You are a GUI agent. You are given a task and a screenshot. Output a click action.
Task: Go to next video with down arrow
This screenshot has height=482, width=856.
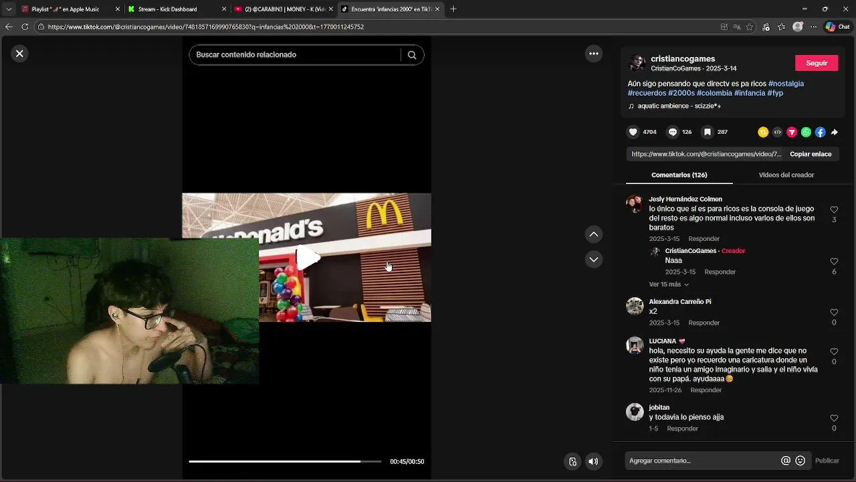click(593, 259)
